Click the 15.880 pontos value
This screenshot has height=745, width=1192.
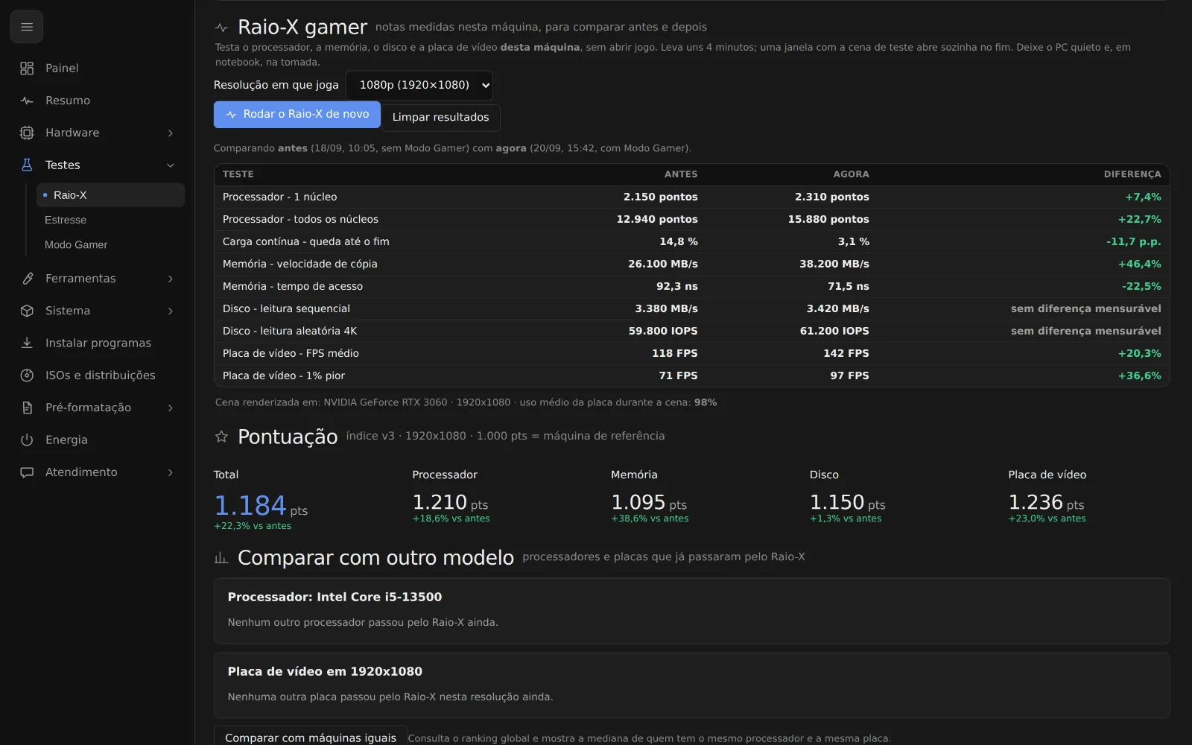828,219
